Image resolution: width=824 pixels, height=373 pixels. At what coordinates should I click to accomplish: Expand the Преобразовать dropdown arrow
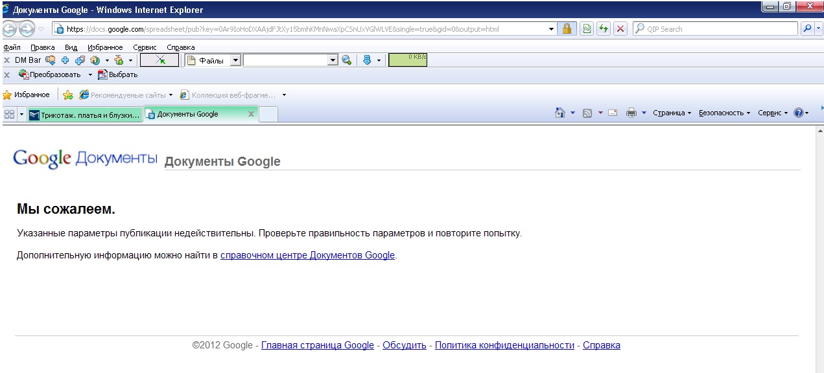(x=91, y=75)
